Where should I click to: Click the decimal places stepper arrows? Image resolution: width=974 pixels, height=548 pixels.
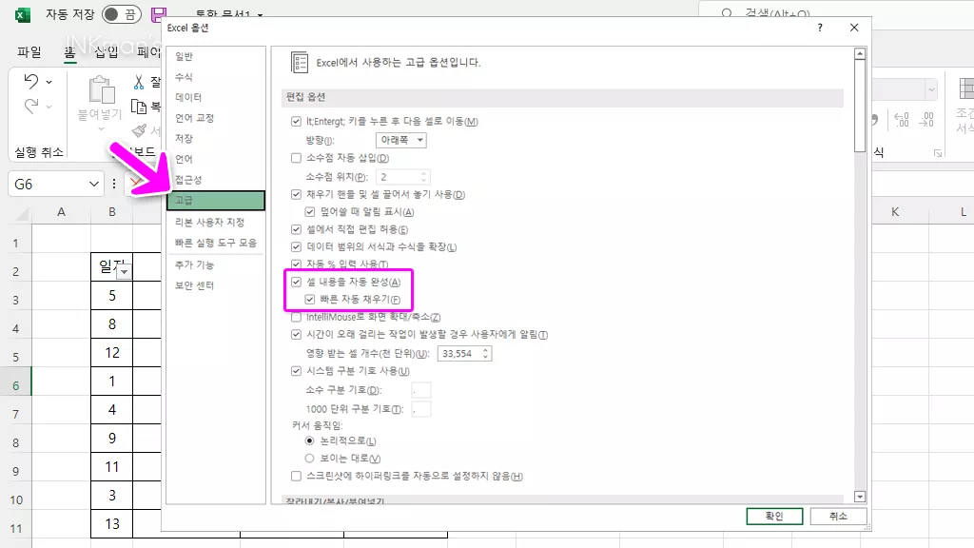tap(423, 176)
